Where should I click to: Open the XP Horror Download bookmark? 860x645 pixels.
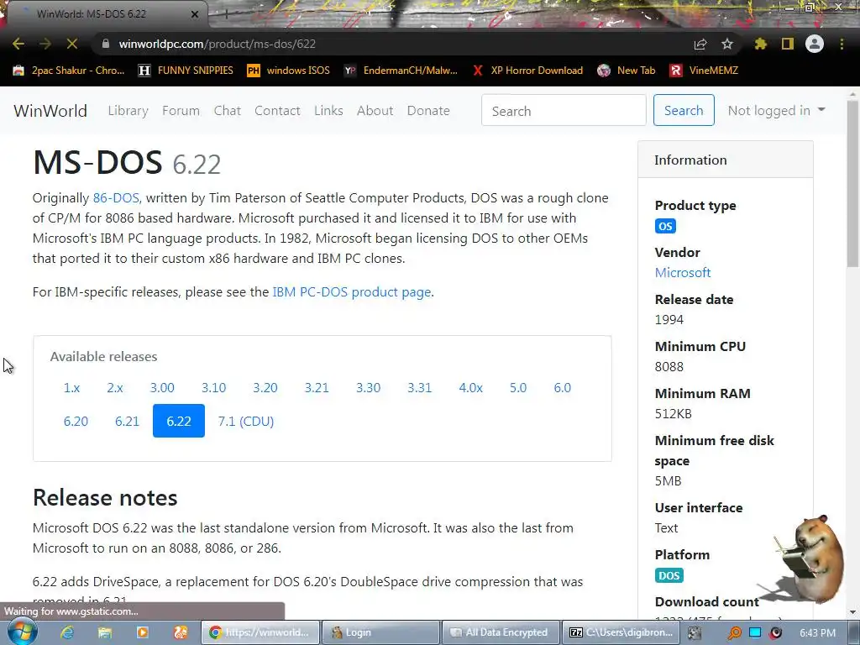(x=527, y=71)
